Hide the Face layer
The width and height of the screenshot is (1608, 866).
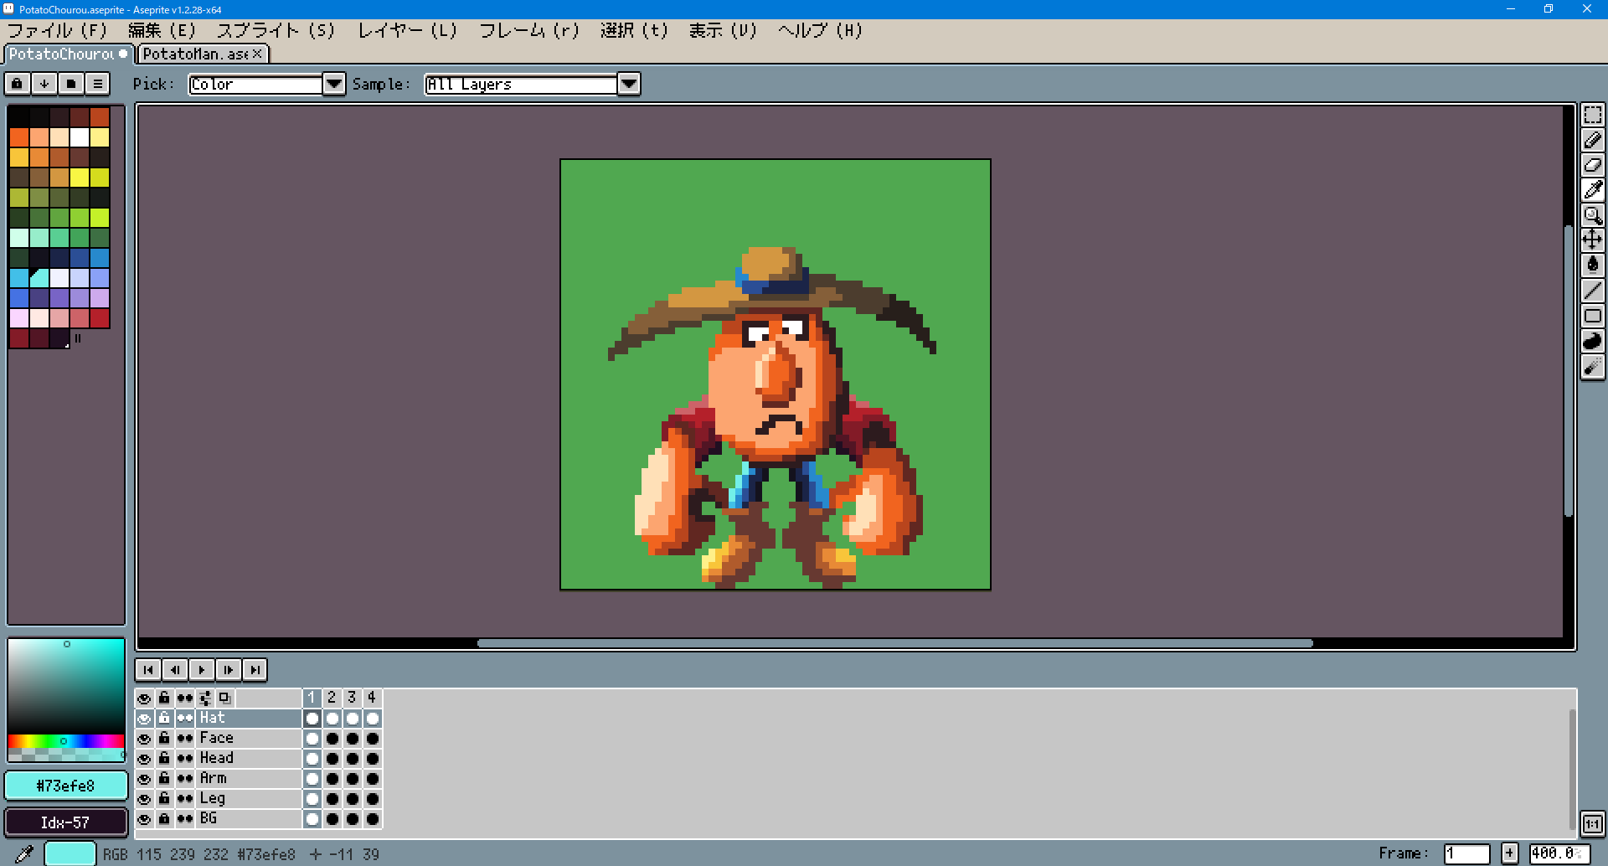(144, 739)
